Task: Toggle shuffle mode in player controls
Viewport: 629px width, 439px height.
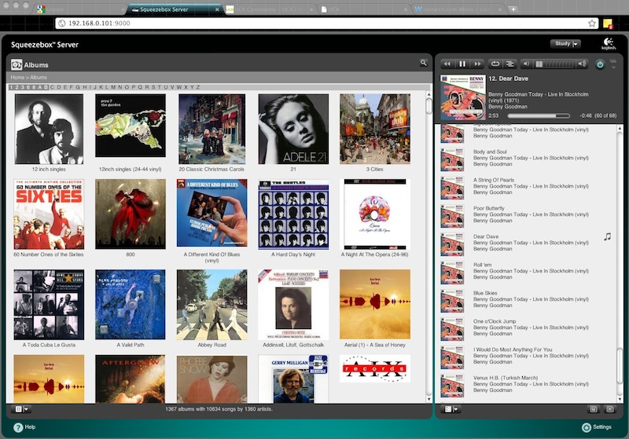Action: (x=509, y=64)
